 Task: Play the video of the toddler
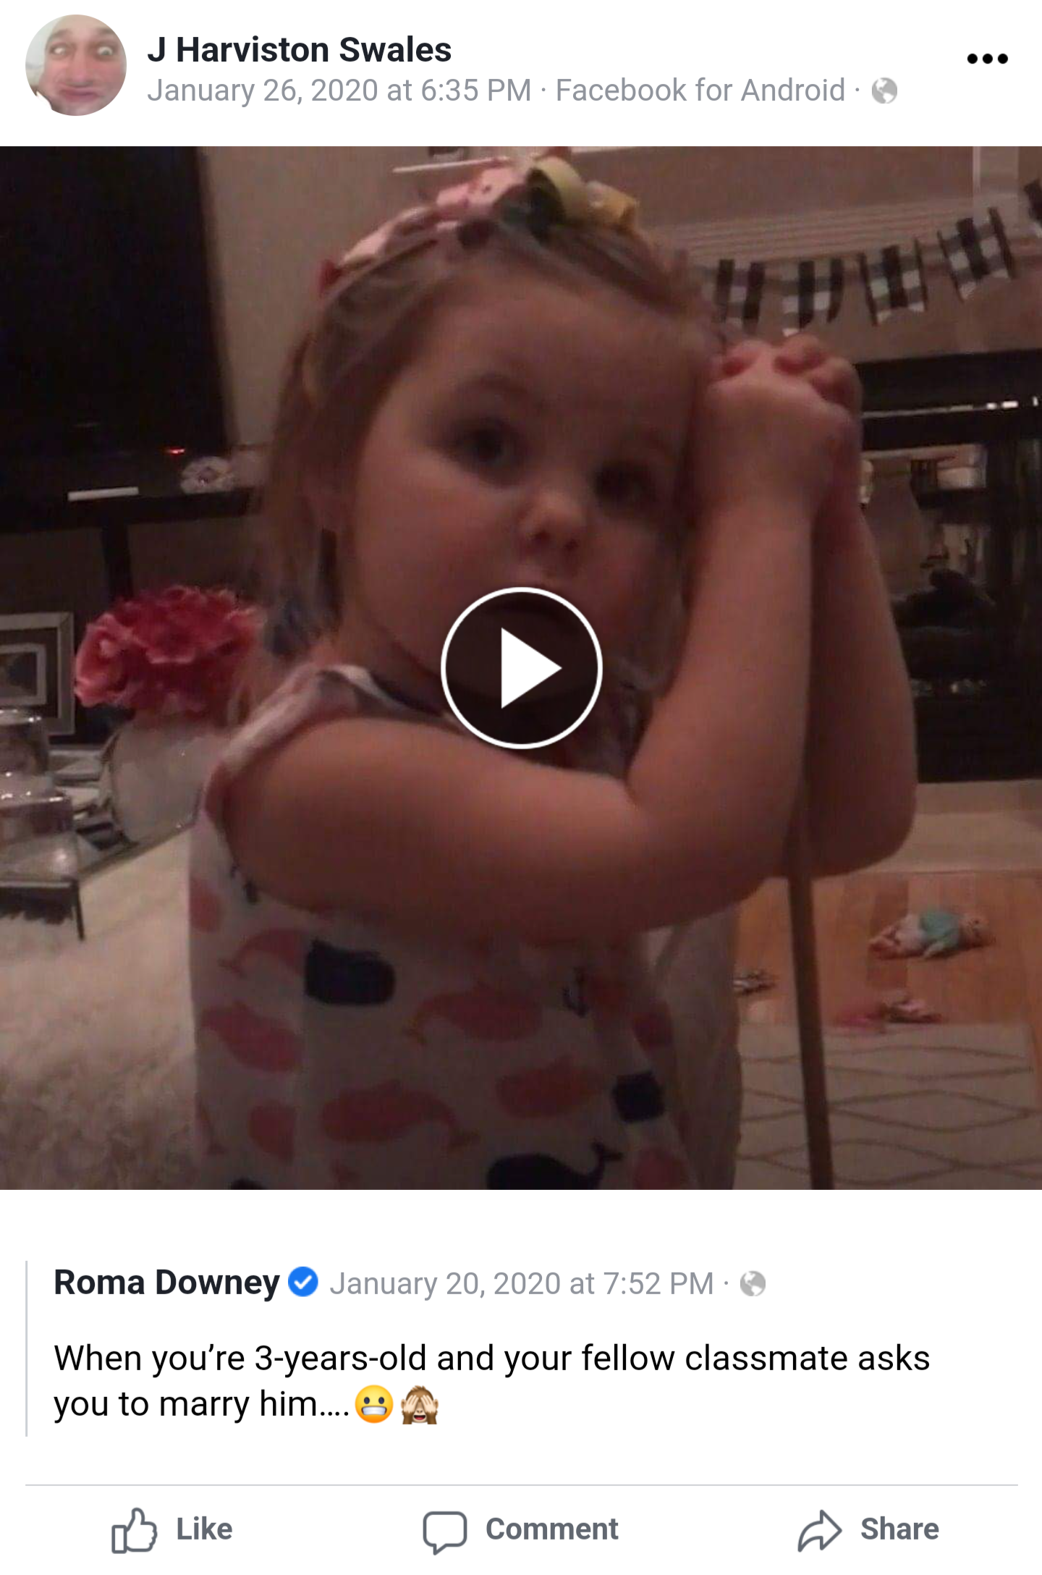pos(521,667)
